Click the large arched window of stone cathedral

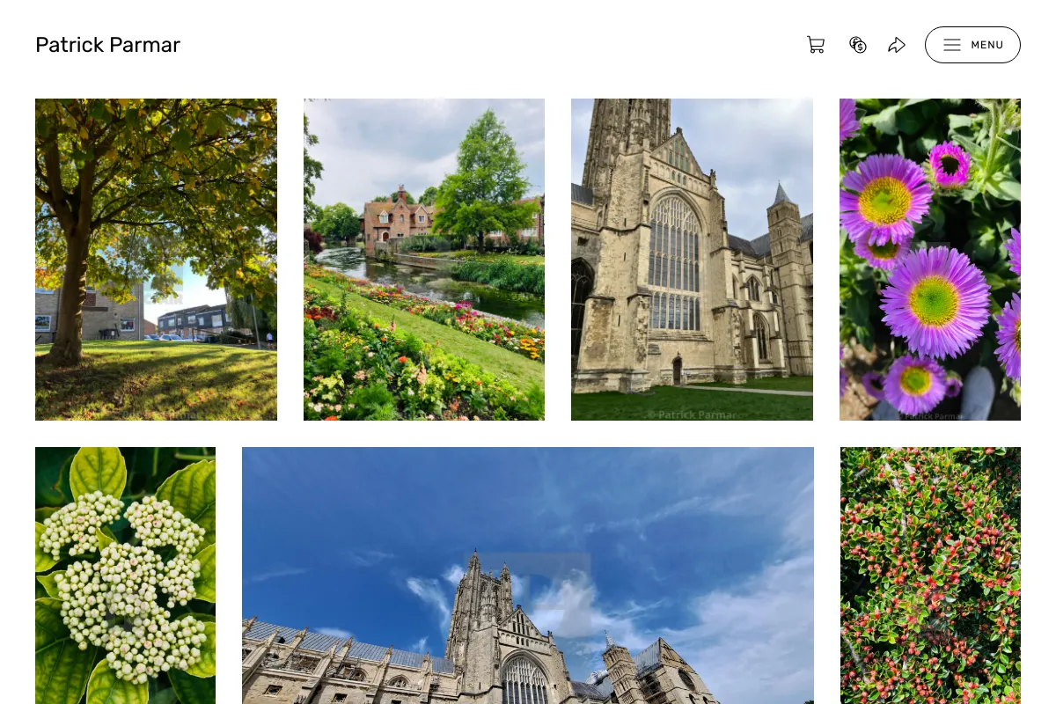[x=674, y=262]
